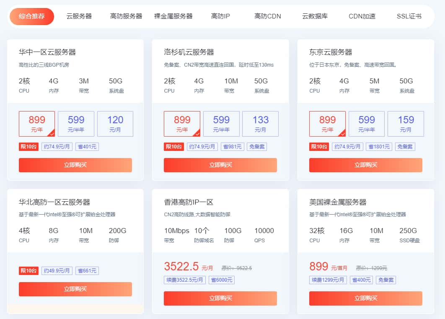Screen dimensions: 445x319
Task: Click the 限10台 badge on 华北高防一区云服务器
Action: [28, 270]
